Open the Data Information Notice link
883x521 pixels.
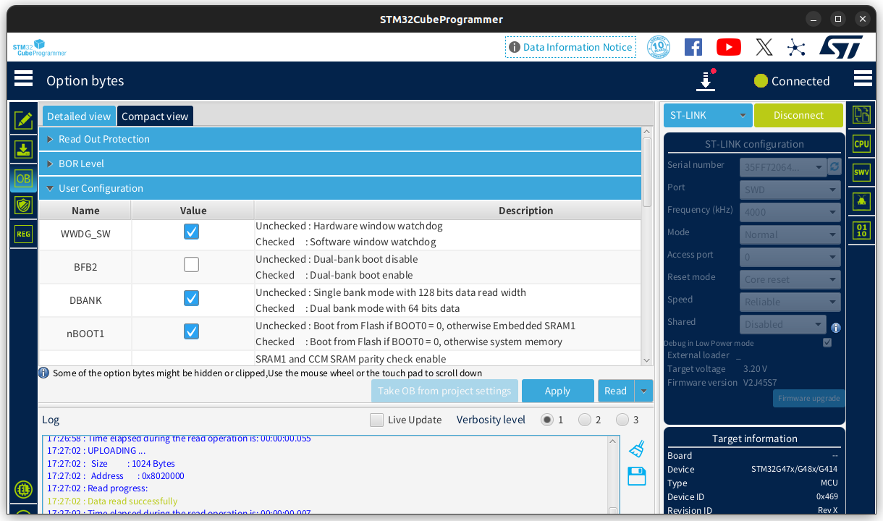tap(571, 47)
